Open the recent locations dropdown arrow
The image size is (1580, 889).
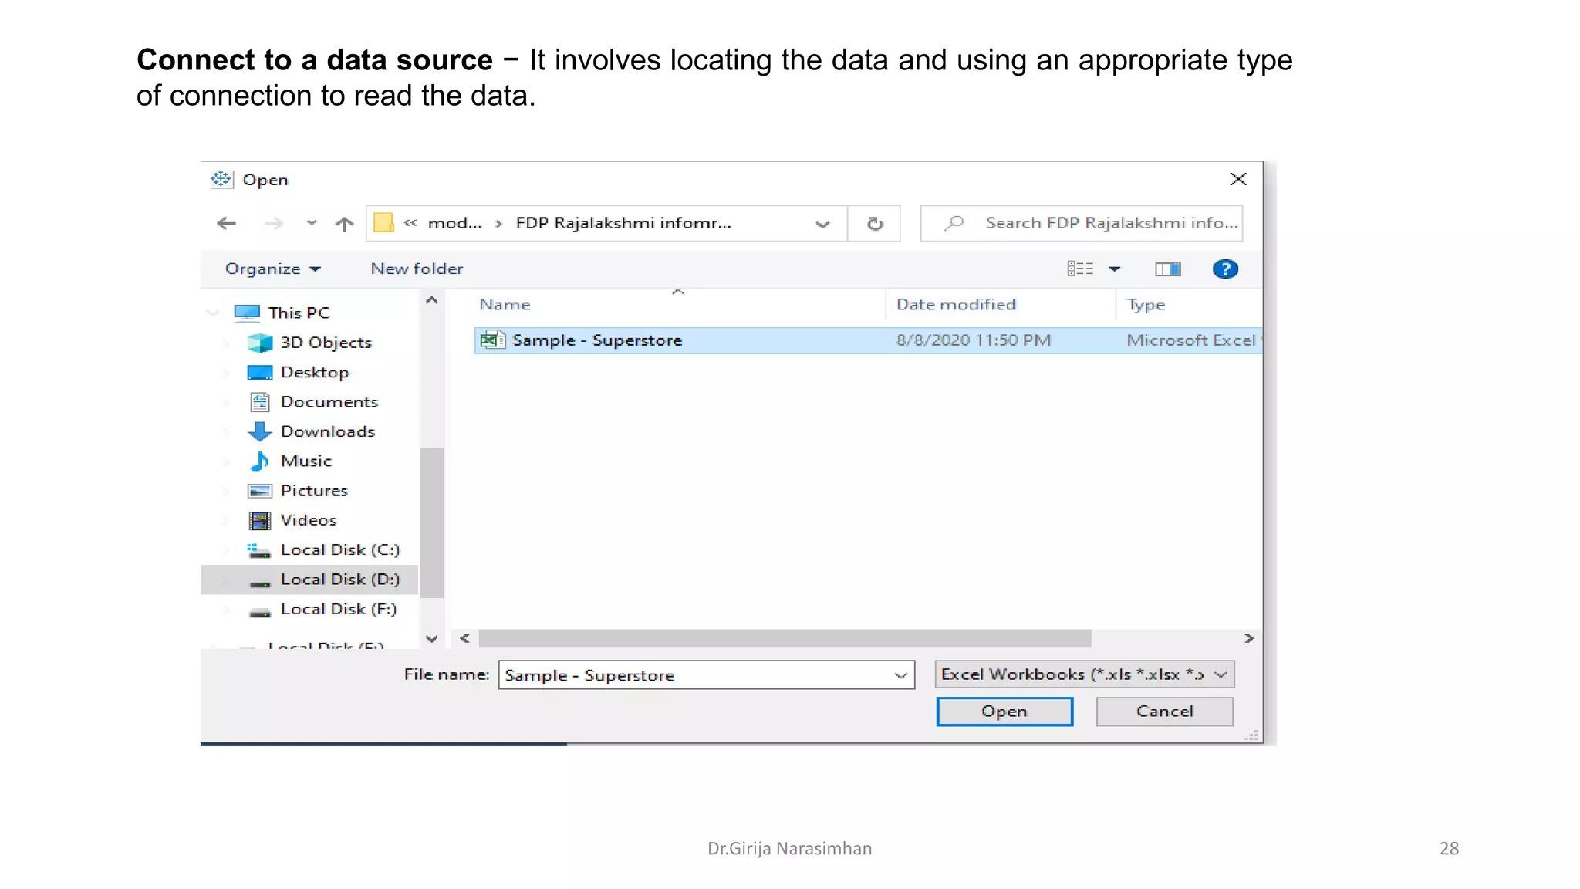tap(312, 223)
